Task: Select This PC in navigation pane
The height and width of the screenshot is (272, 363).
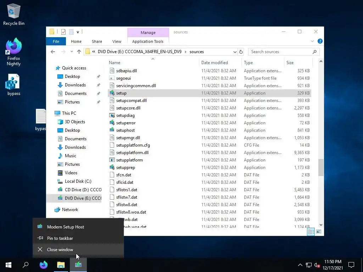Action: pos(69,113)
